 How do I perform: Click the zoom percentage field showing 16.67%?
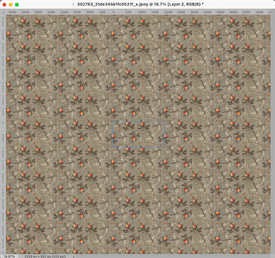click(9, 256)
